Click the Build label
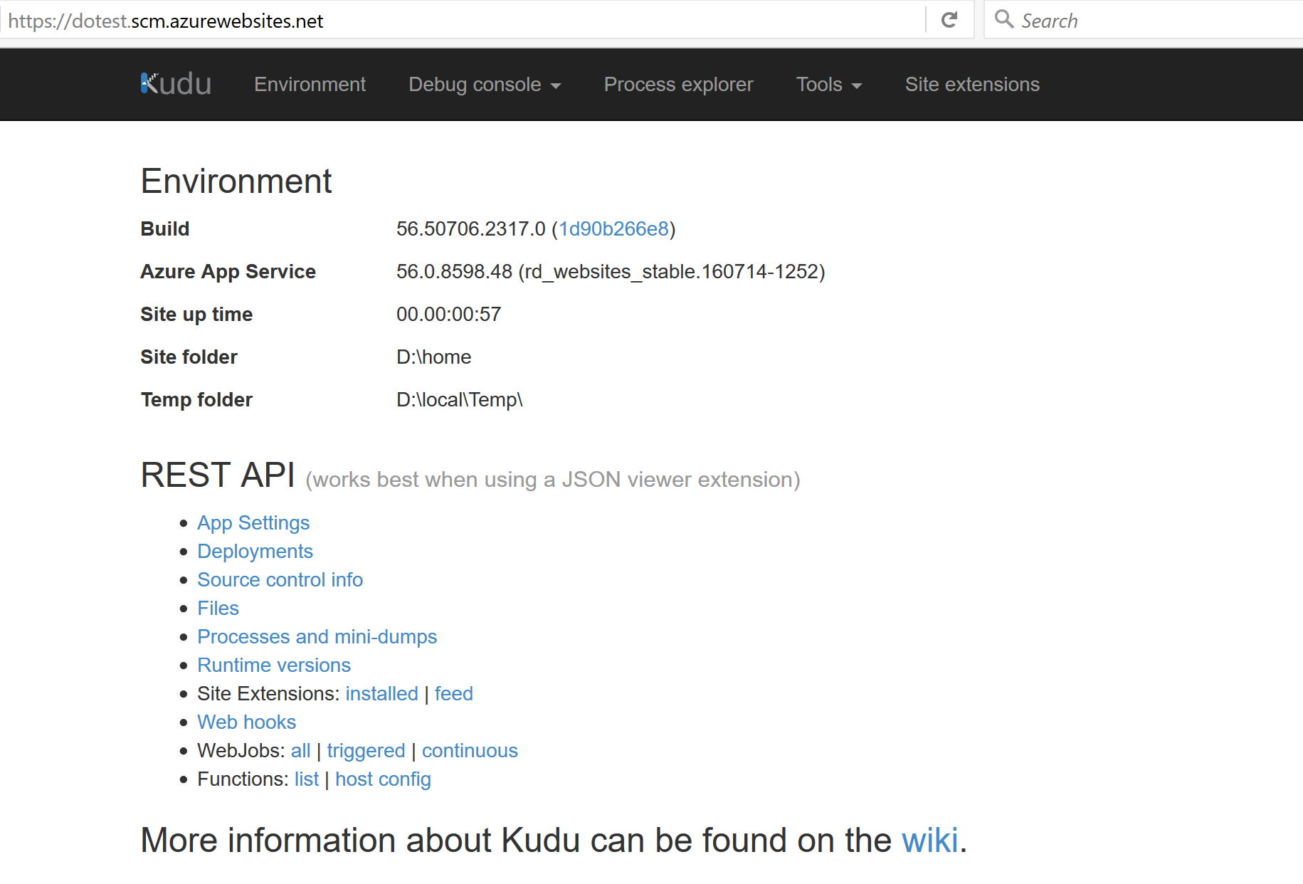 pos(165,228)
